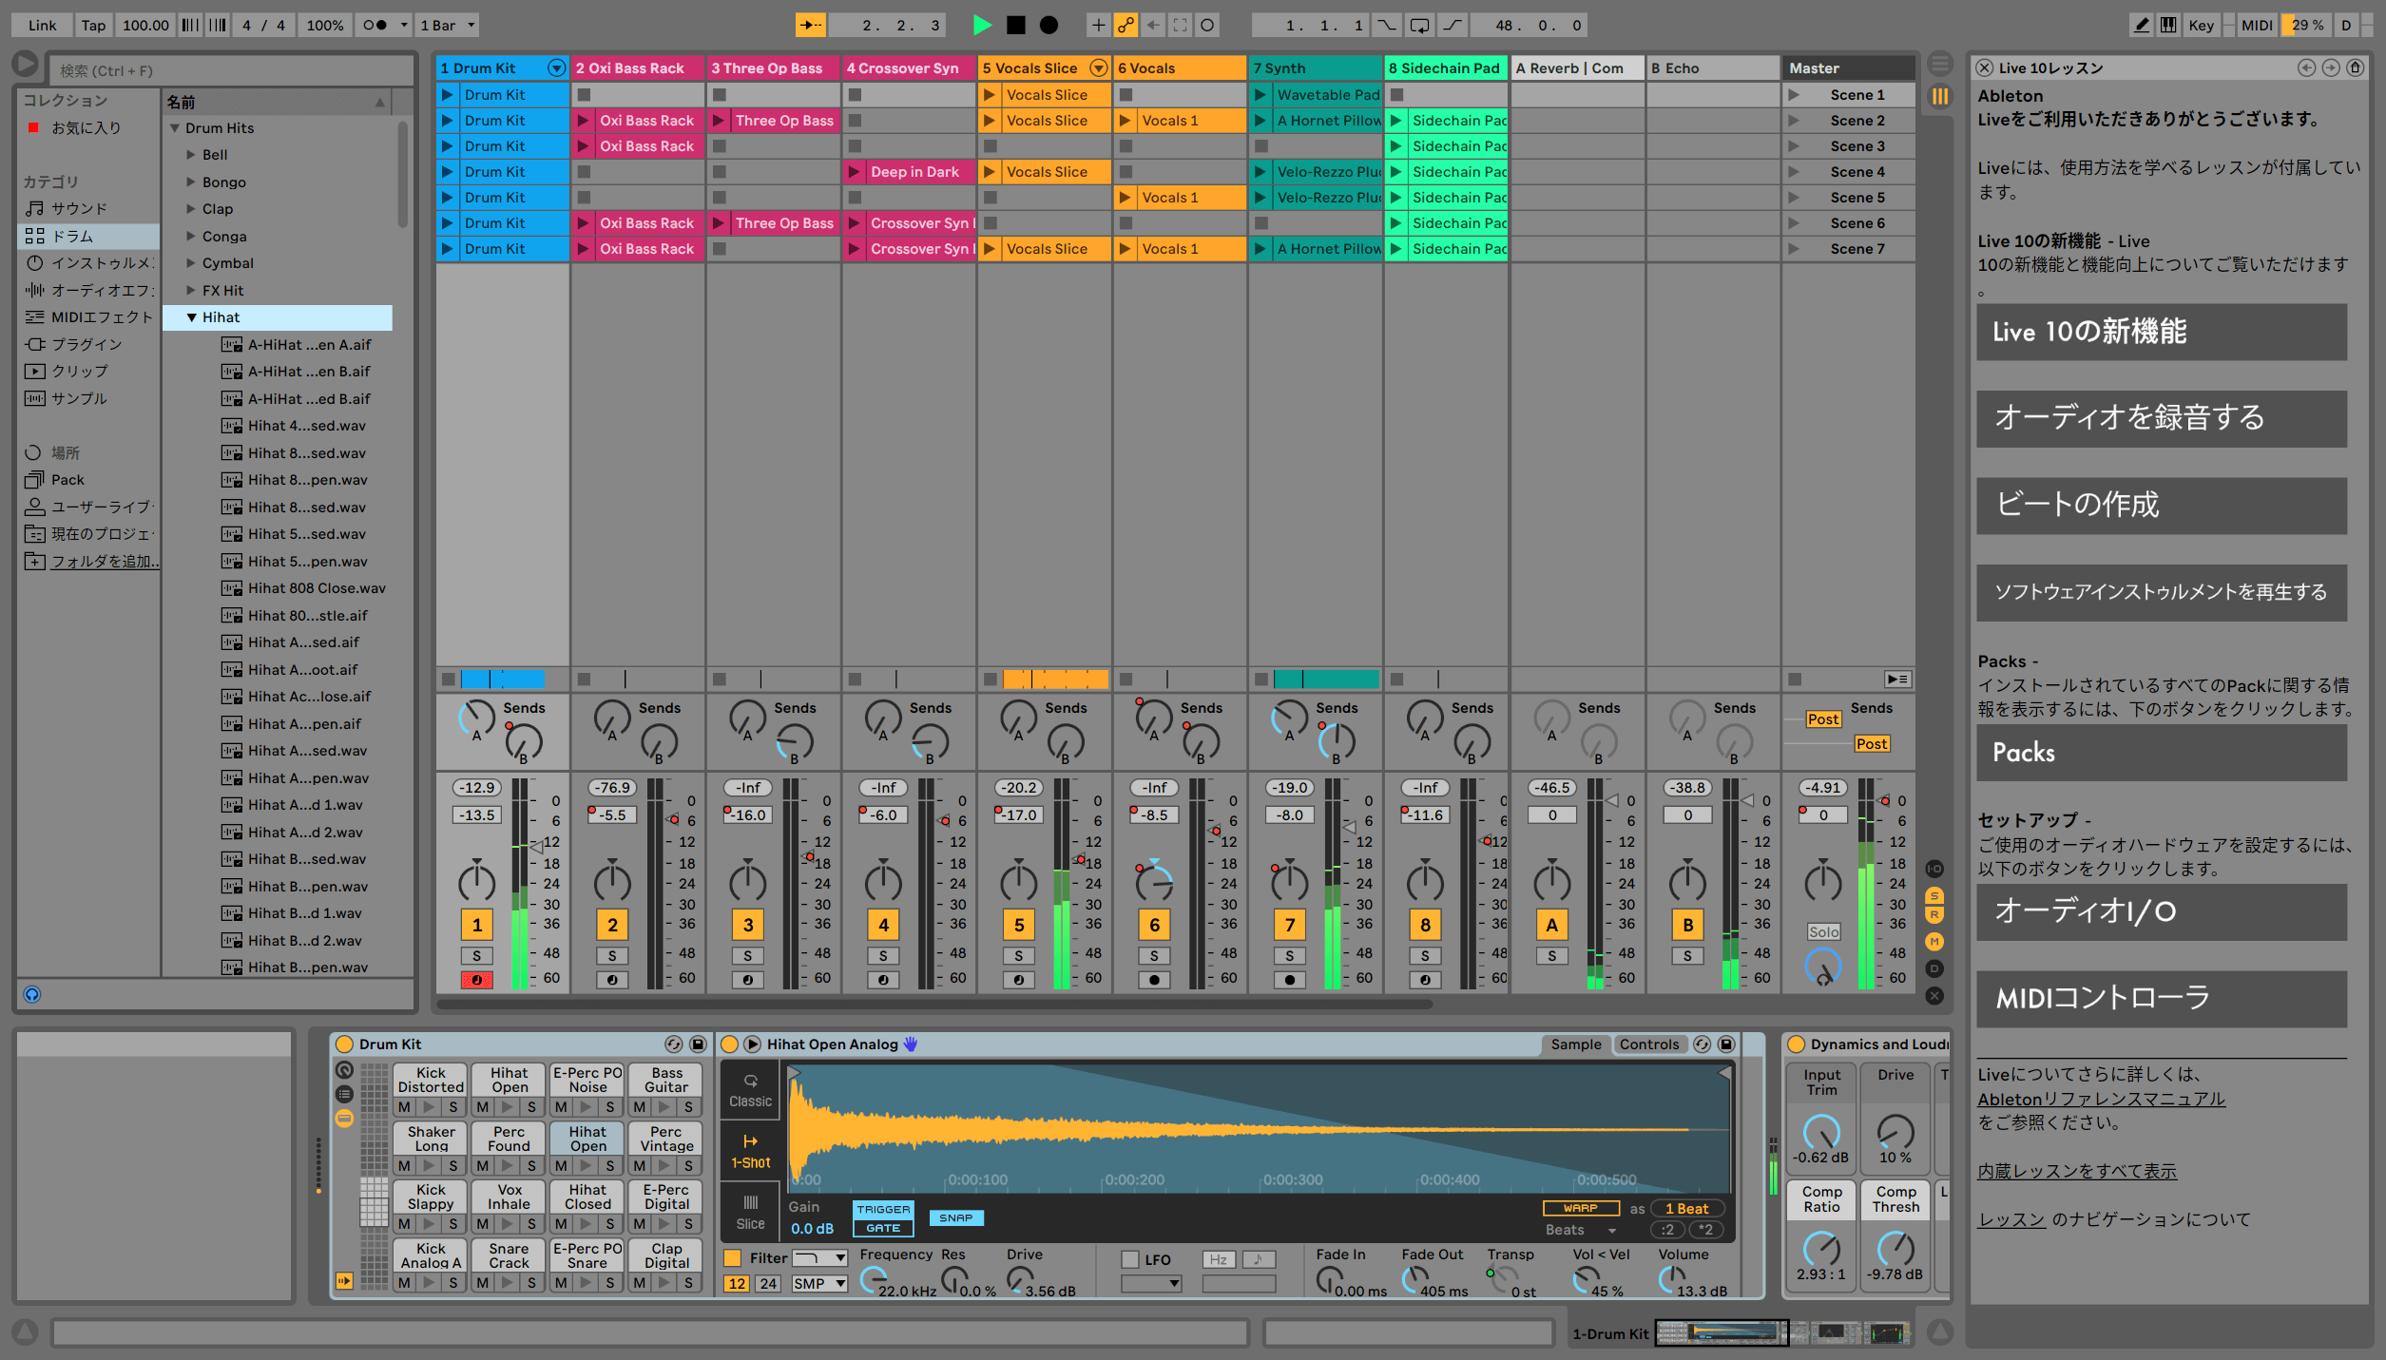Select Classic mode in Simpler

[750, 1091]
